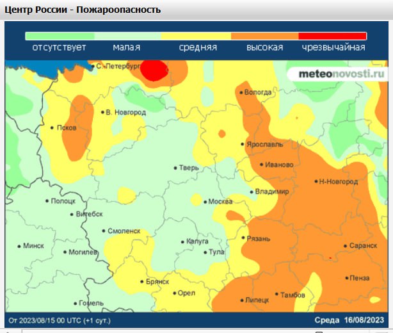Click the Н-Новгород city label
Viewport: 393px width, 333px height.
coord(339,181)
